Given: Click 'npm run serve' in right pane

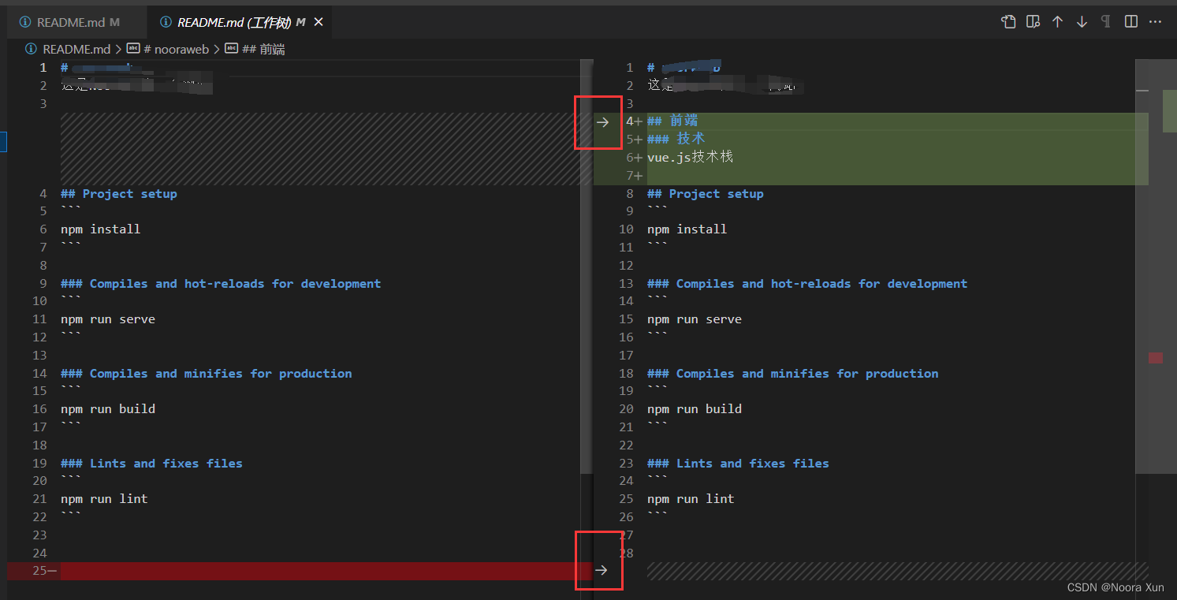Looking at the screenshot, I should 695,319.
